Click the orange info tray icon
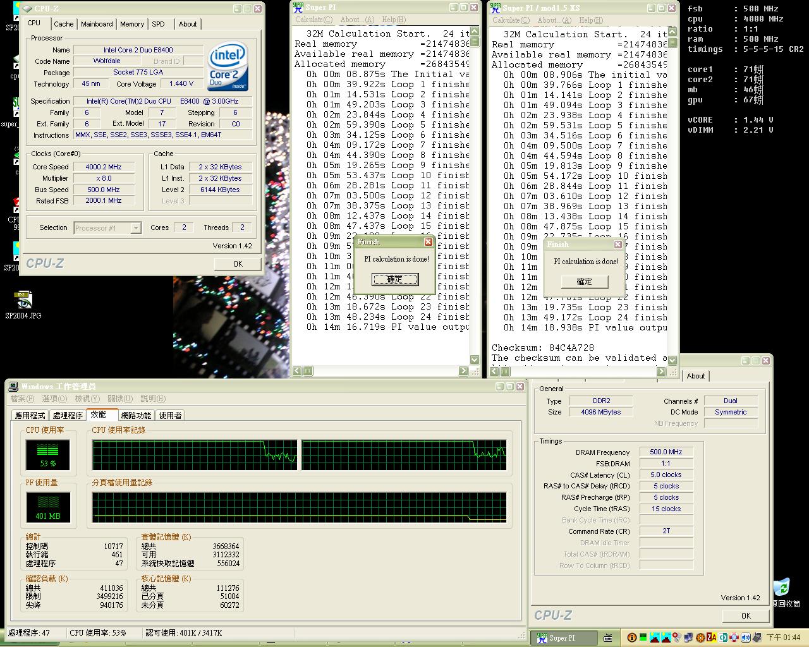Viewport: 809px width, 647px height. coord(632,638)
